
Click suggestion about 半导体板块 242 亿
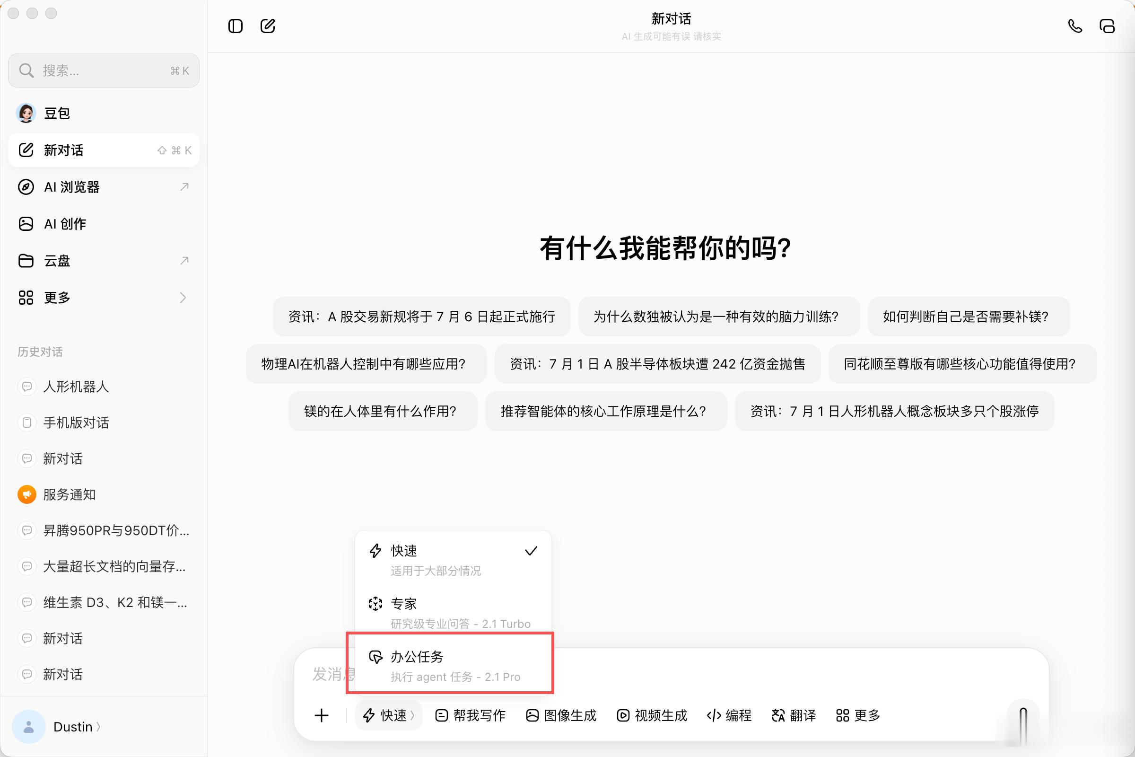pos(658,364)
